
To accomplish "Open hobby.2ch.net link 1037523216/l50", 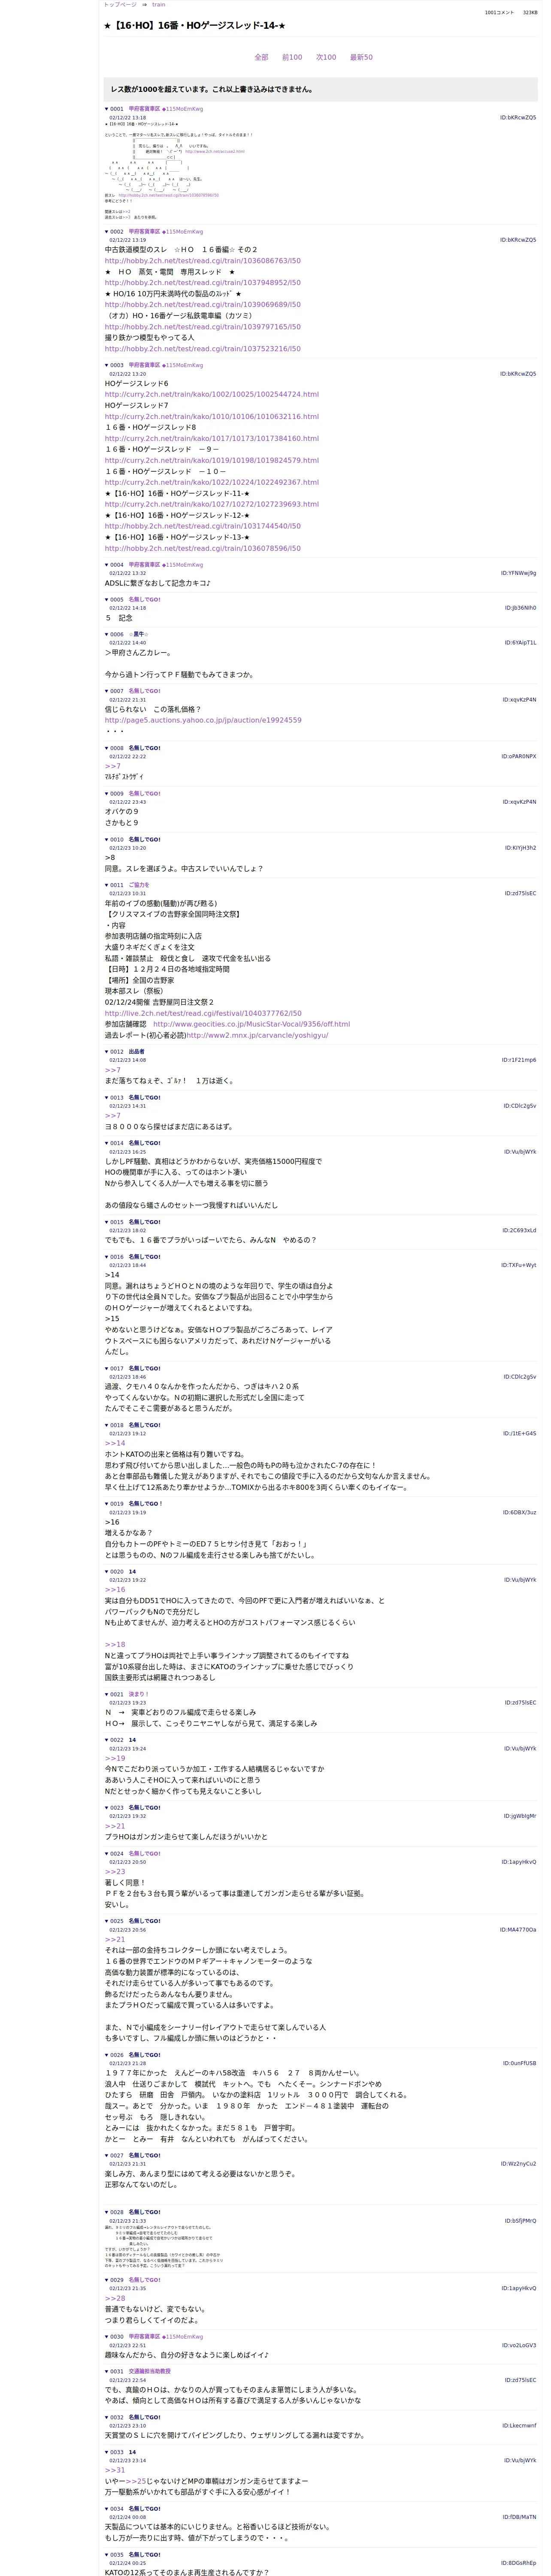I will [x=202, y=349].
